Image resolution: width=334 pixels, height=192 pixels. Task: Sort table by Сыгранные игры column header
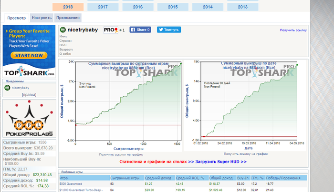coord(127,178)
